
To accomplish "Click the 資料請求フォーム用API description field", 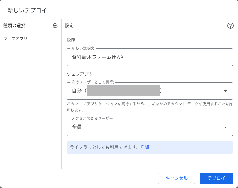I will click(x=150, y=57).
